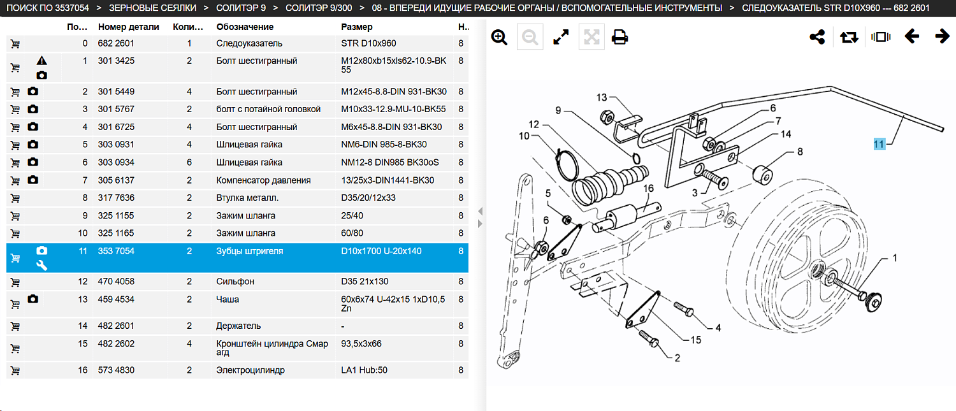Sort by По... position column header

click(77, 27)
